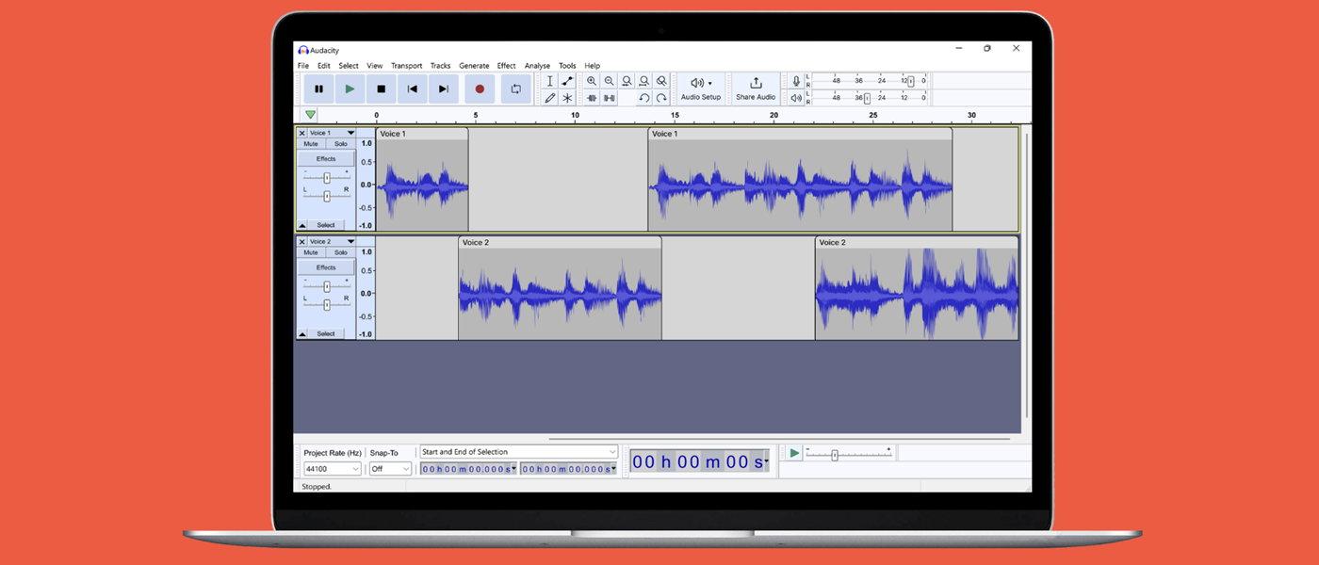Trim audio outside selection icon
This screenshot has height=565, width=1319.
[x=592, y=98]
